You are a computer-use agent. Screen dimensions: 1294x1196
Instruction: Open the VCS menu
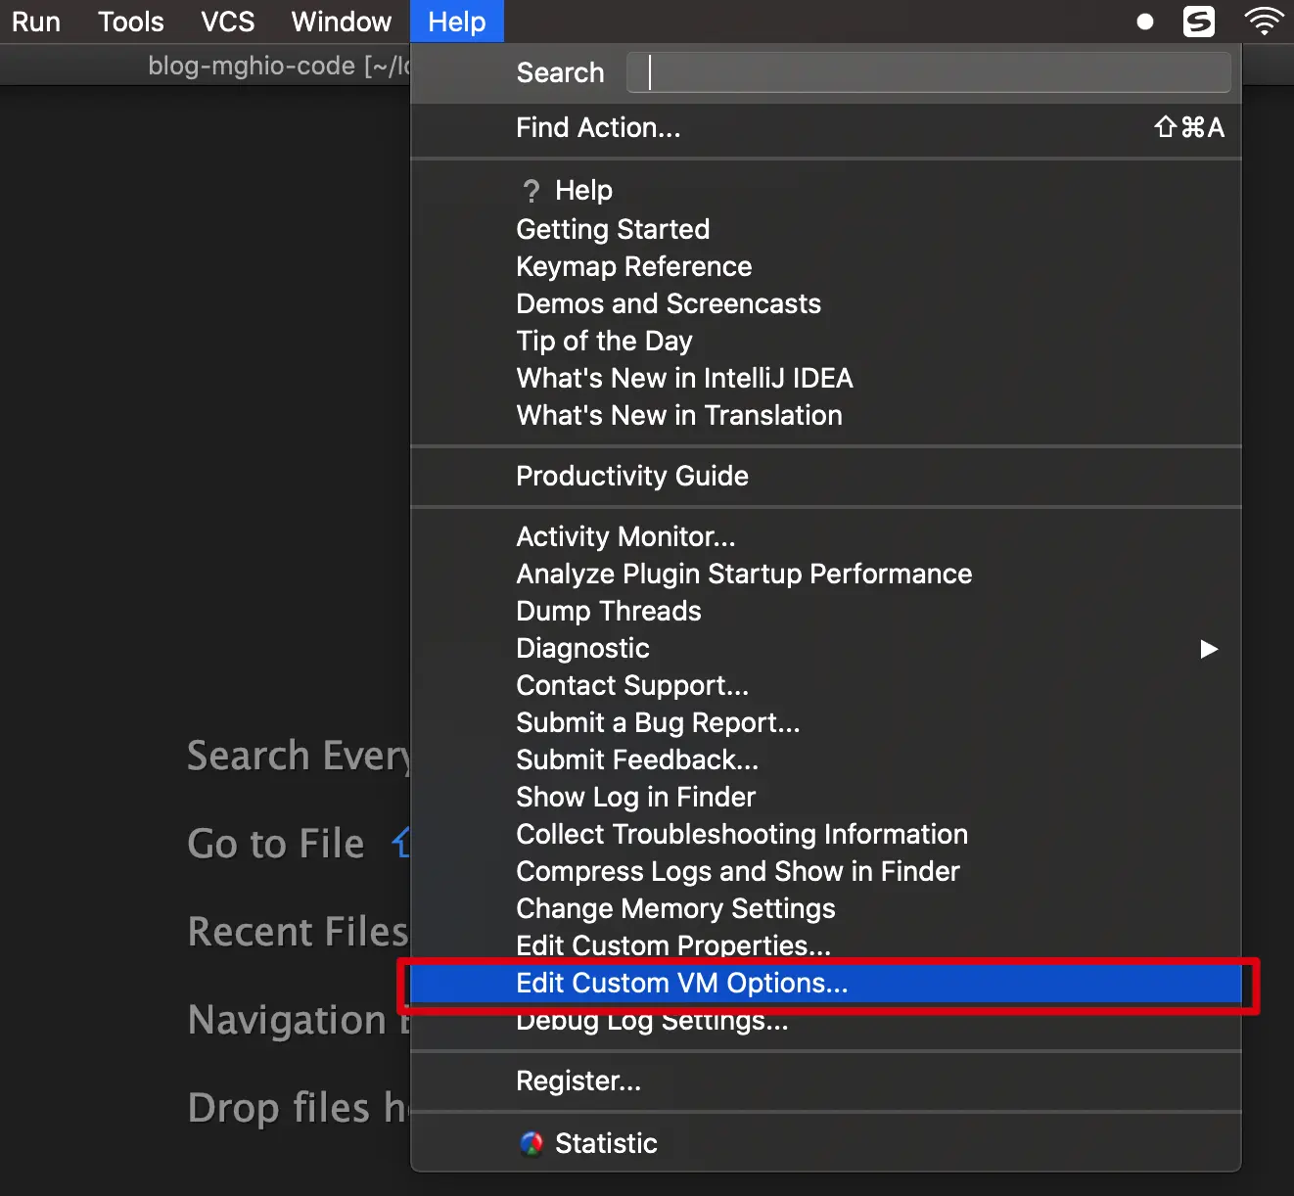227,21
